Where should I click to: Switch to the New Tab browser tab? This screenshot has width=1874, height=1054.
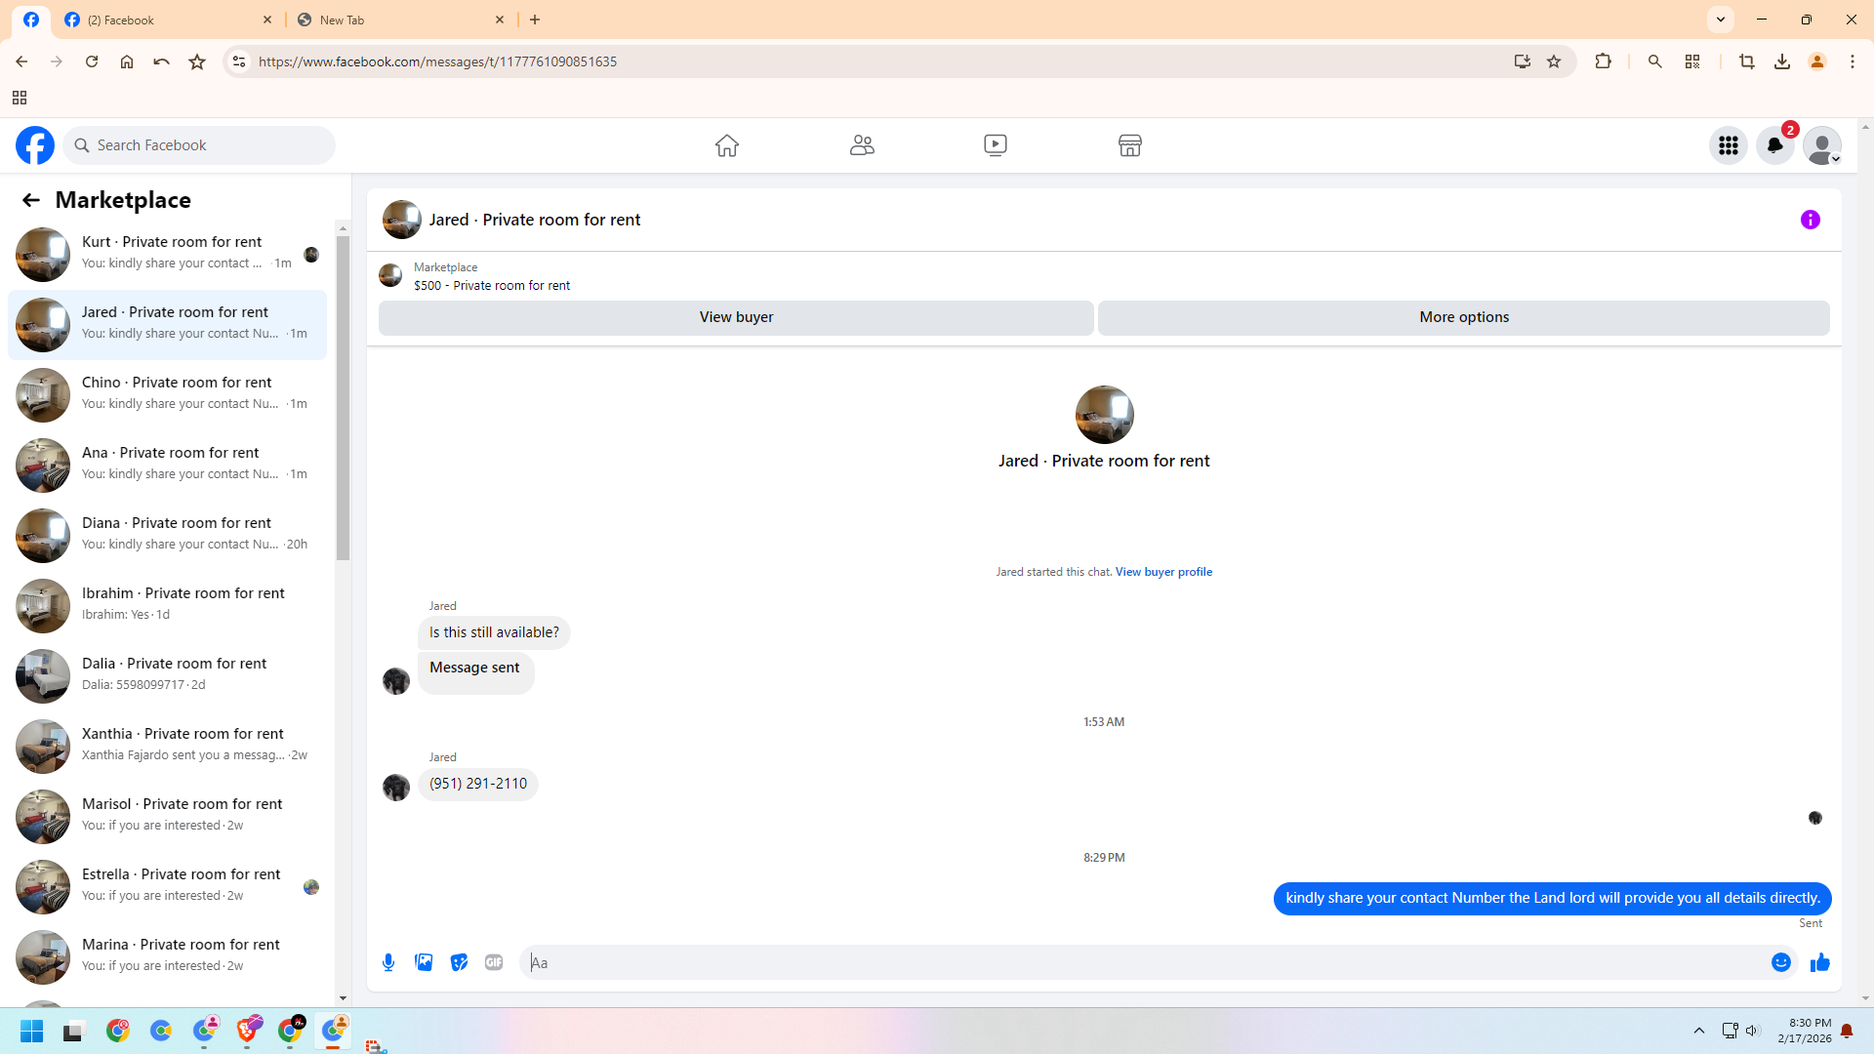(x=400, y=20)
